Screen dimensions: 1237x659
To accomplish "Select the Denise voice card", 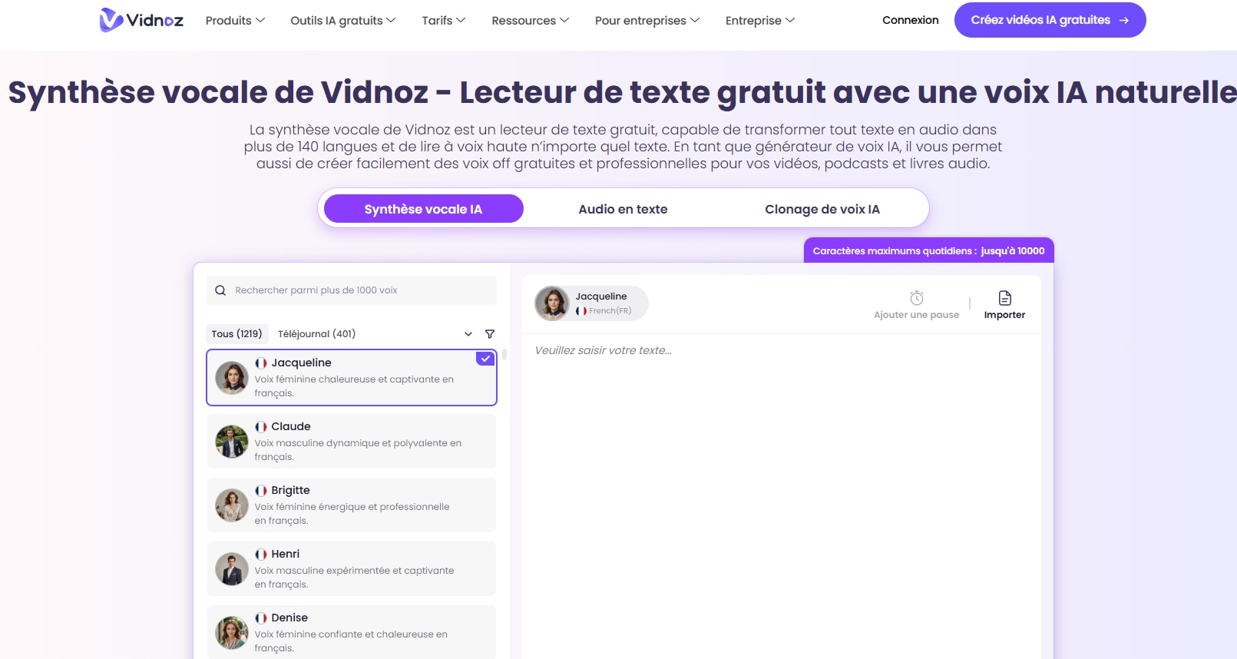I will click(352, 632).
